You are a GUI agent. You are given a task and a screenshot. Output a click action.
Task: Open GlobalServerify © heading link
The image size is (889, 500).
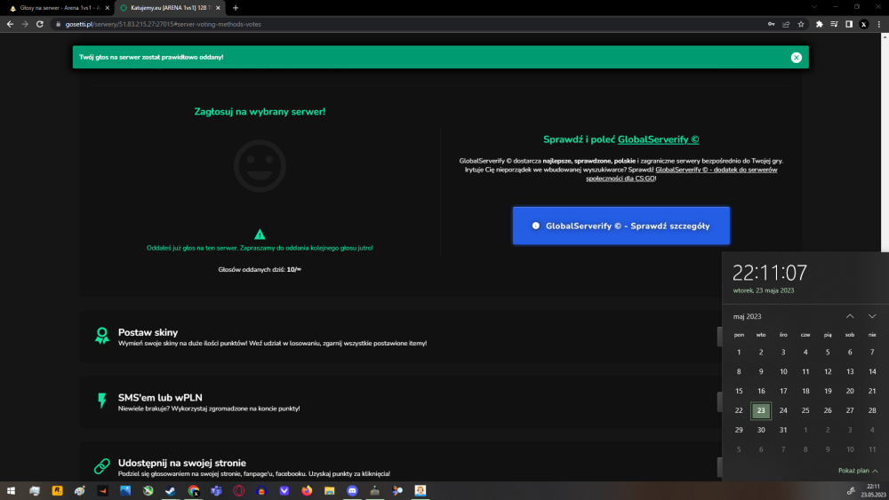[658, 139]
